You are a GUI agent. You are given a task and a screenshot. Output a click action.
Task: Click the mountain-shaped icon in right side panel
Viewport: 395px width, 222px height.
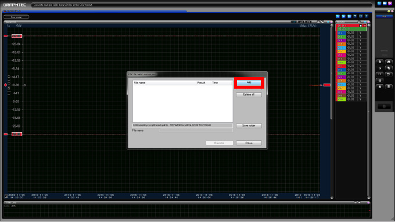(x=380, y=86)
